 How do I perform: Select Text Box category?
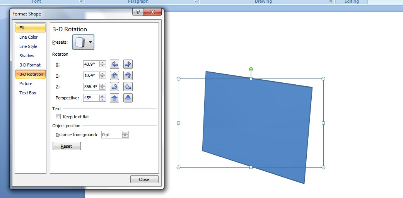coord(31,93)
